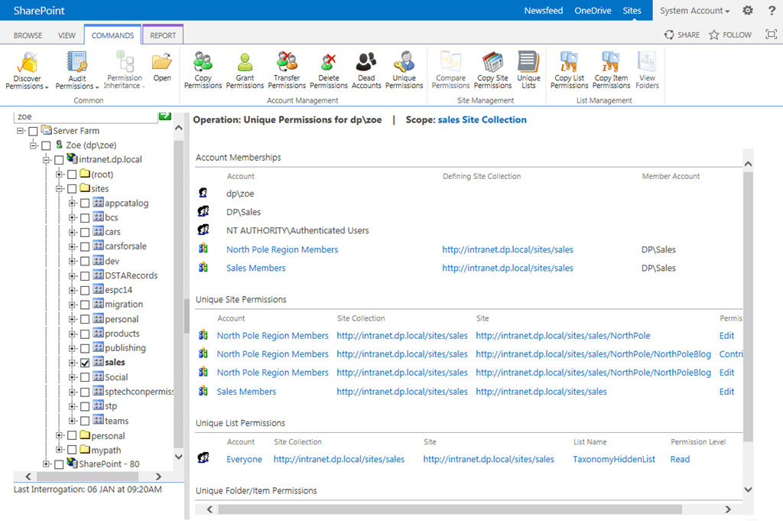The image size is (783, 521).
Task: Open the TaxonomyHiddenList link
Action: point(614,459)
